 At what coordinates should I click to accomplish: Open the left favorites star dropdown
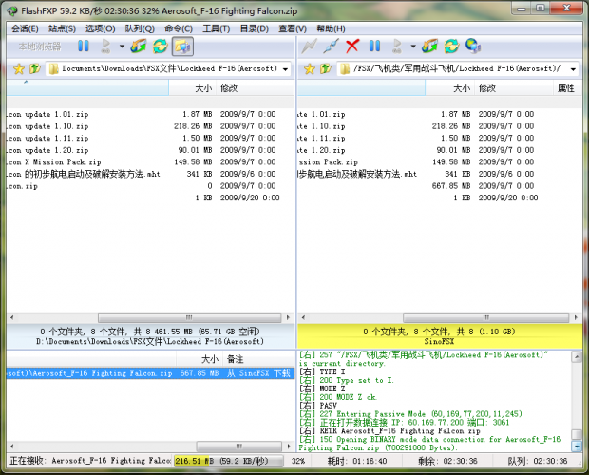tap(16, 69)
